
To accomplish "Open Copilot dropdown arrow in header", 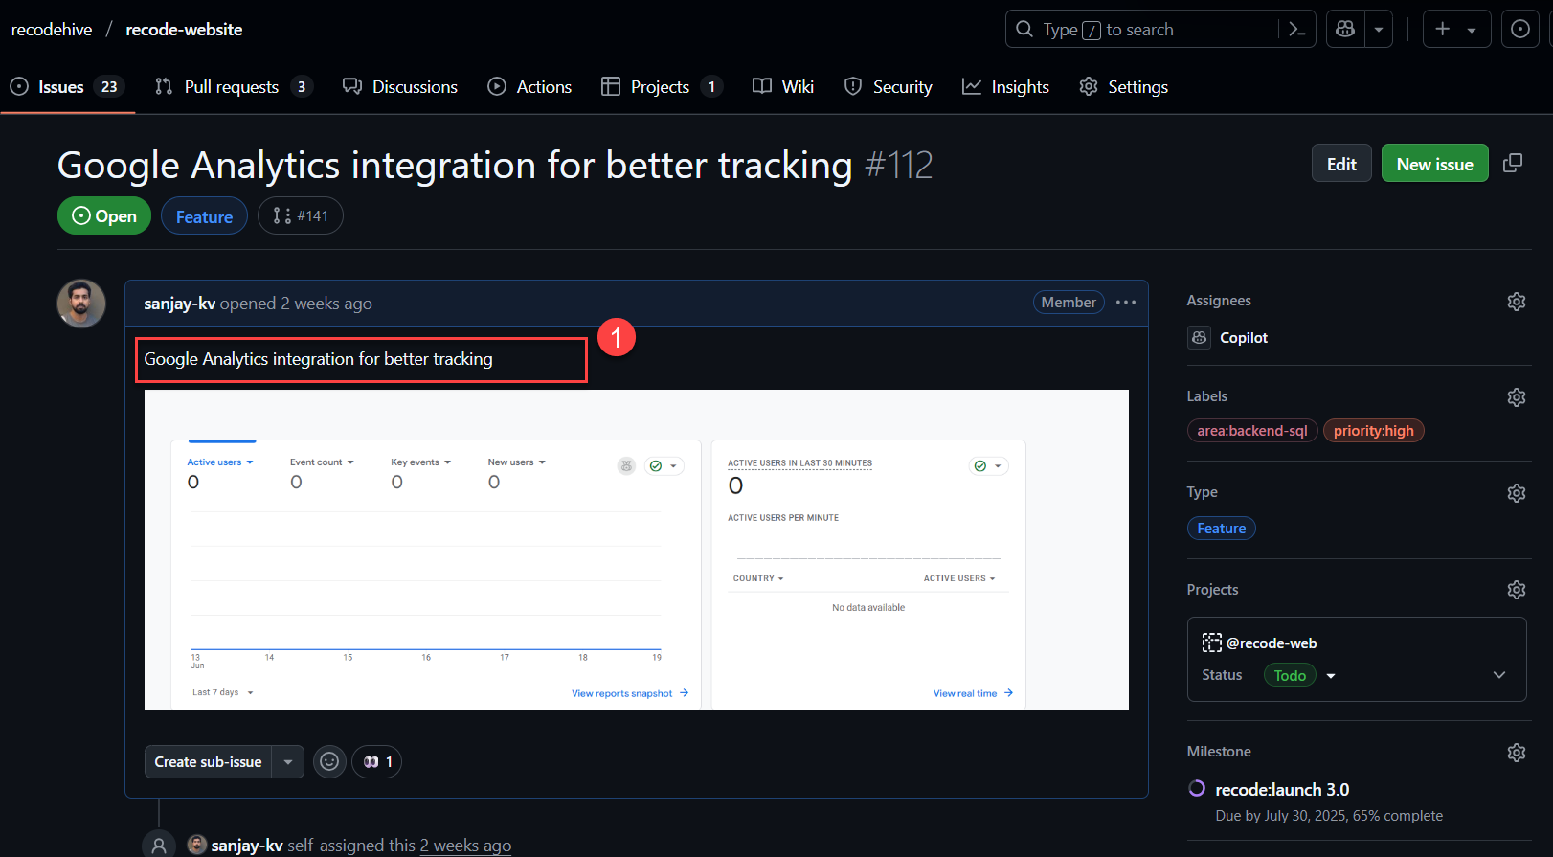I will 1379,30.
